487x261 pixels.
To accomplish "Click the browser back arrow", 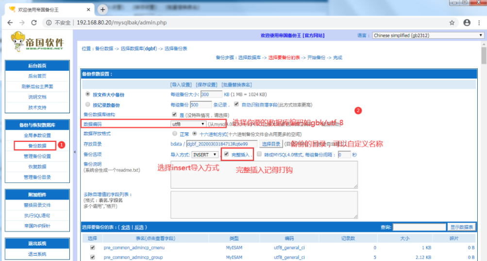I will [x=10, y=23].
